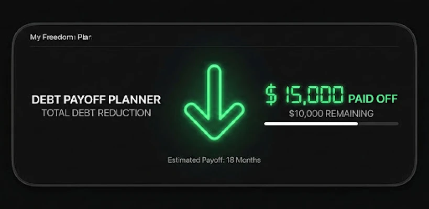
Task: Click the word OFF in PAID OFF
Action: tap(387, 98)
